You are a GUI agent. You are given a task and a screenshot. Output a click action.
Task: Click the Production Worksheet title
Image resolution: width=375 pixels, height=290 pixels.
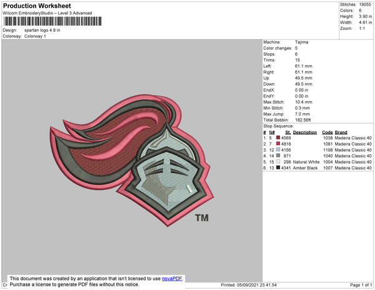tap(37, 6)
